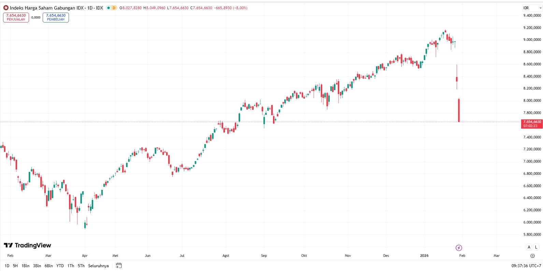This screenshot has height=271, width=543.
Task: Click the 7.800,0000 price axis label
Action: [532, 113]
